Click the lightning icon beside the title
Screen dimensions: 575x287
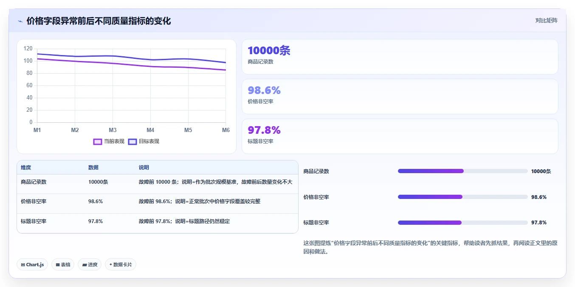click(20, 21)
